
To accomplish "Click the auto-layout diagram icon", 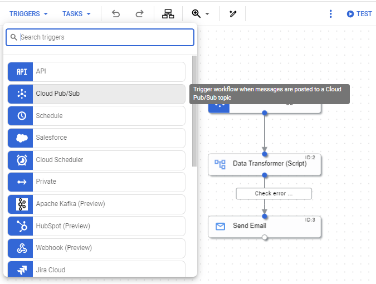I will click(168, 14).
